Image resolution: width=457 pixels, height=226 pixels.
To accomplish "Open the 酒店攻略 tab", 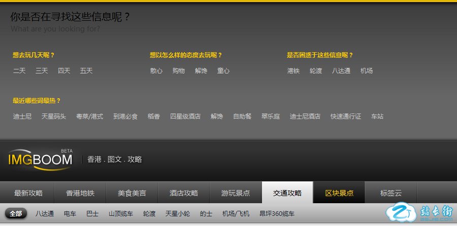I will (184, 193).
